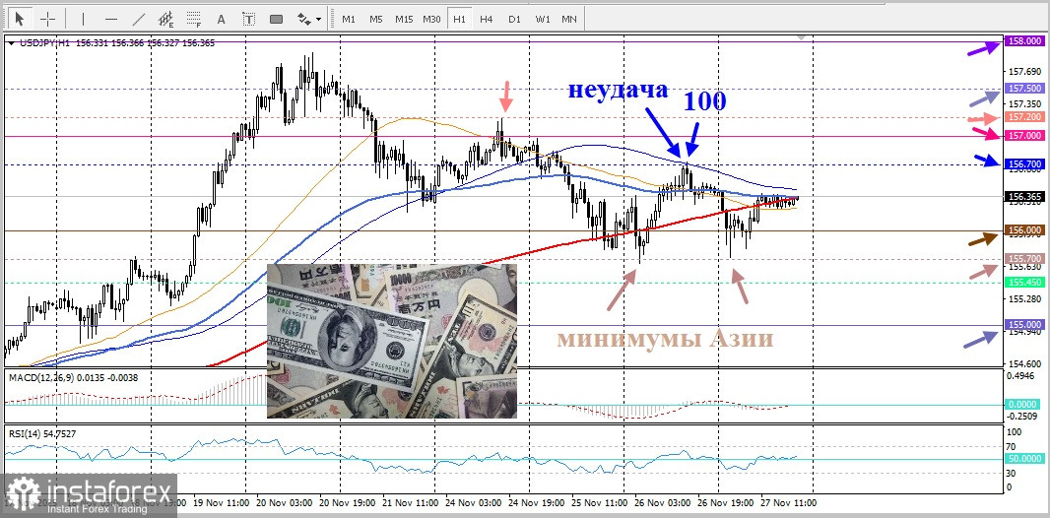
Task: Click the 155.000 price level label
Action: click(1024, 325)
